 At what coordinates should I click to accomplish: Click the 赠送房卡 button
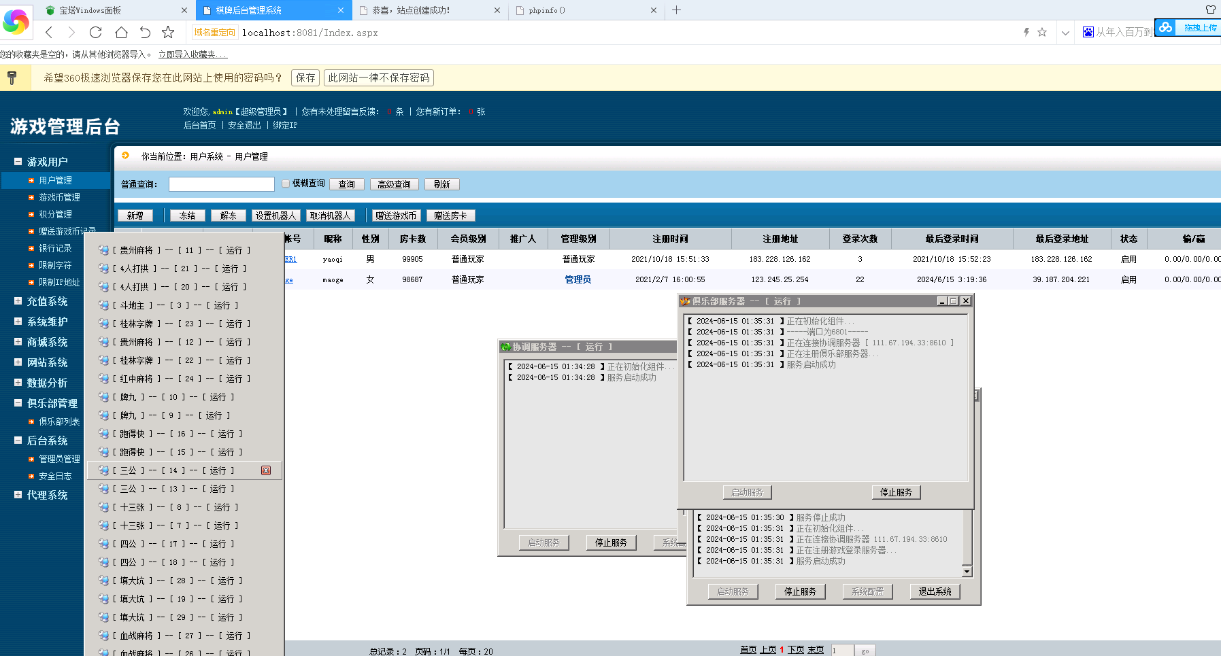(x=451, y=215)
